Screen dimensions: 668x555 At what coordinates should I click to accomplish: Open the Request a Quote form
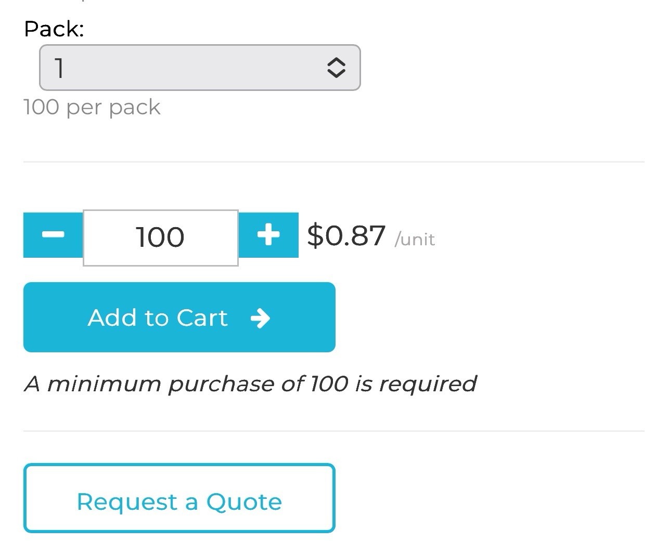tap(179, 498)
